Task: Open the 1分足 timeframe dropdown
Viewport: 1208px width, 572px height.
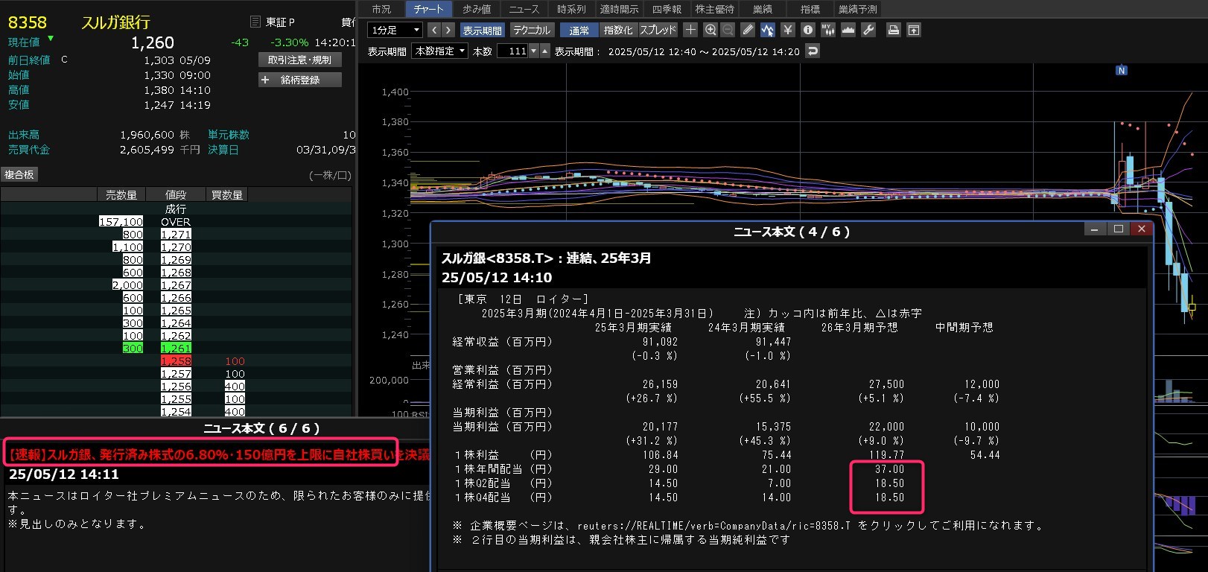Action: tap(395, 30)
